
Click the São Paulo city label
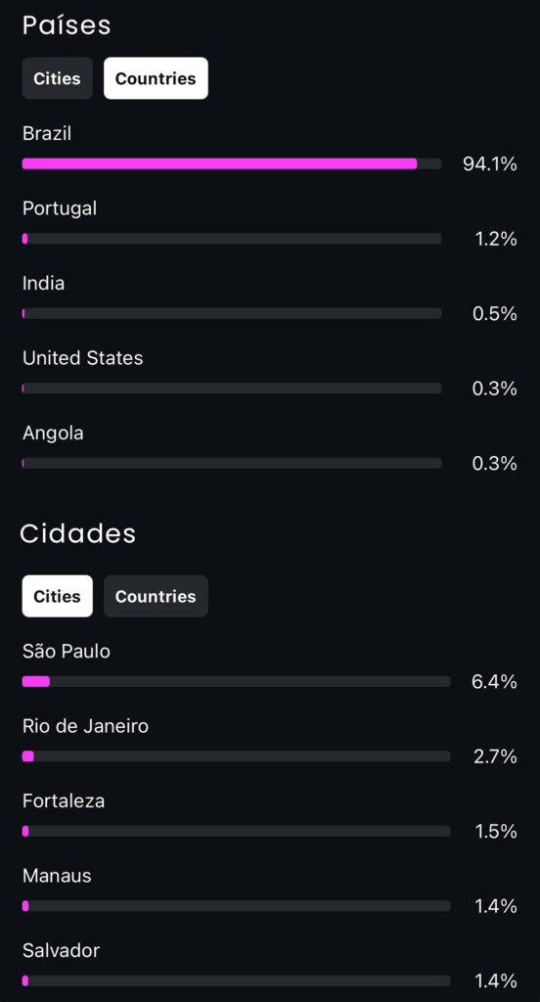tap(67, 651)
